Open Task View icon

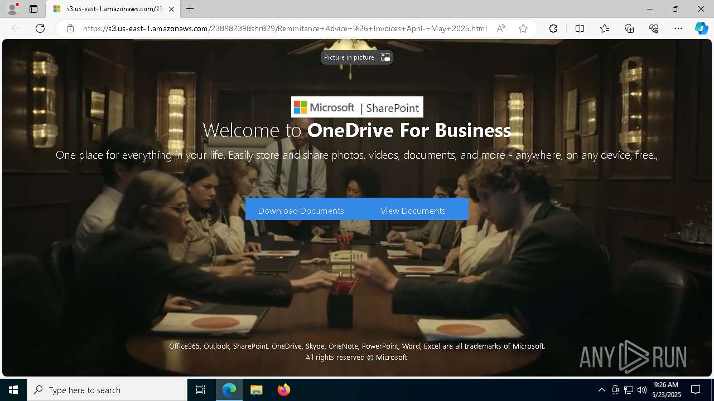click(201, 390)
